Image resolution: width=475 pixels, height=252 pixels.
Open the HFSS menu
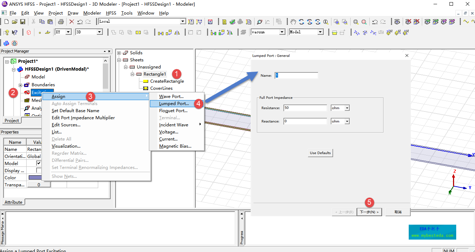(x=111, y=13)
